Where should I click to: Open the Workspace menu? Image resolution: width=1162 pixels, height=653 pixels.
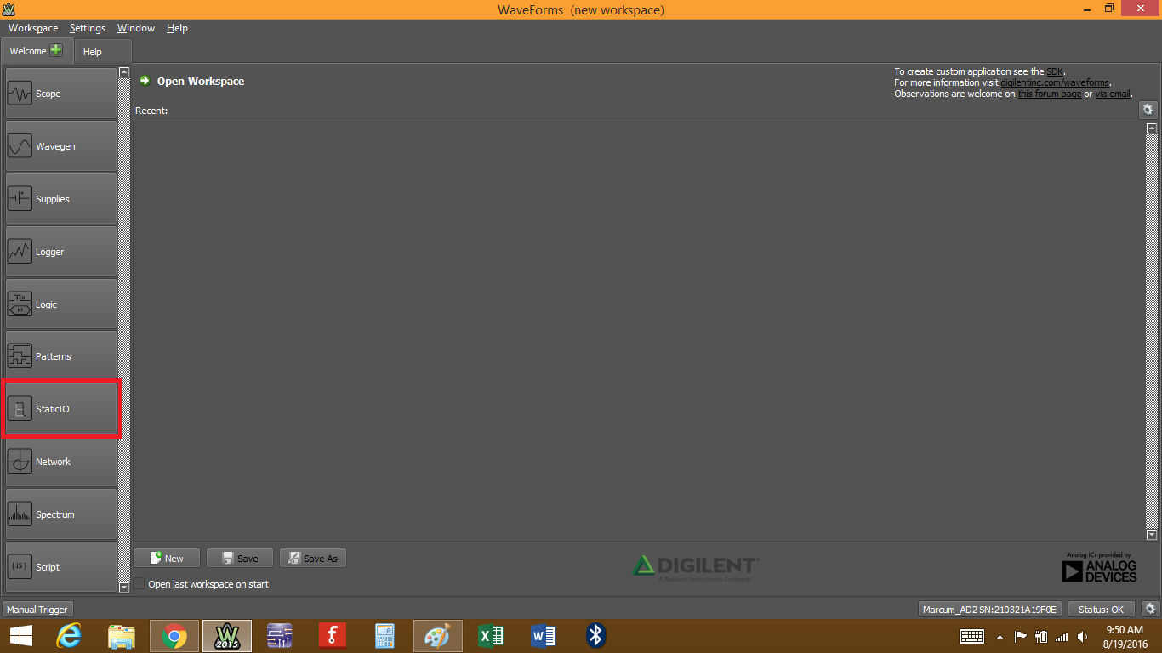(33, 28)
